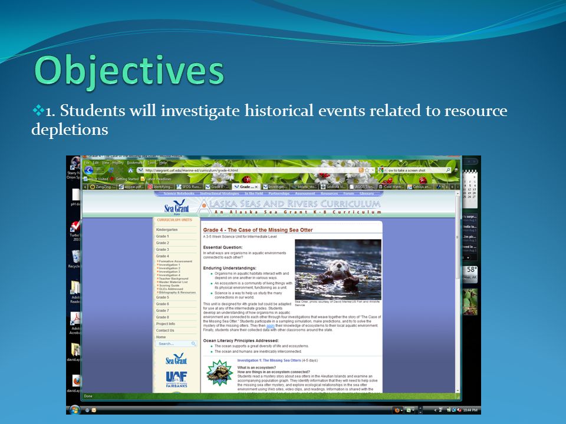Open the Grade 3 curriculum link
This screenshot has width=566, height=424.
tap(163, 250)
